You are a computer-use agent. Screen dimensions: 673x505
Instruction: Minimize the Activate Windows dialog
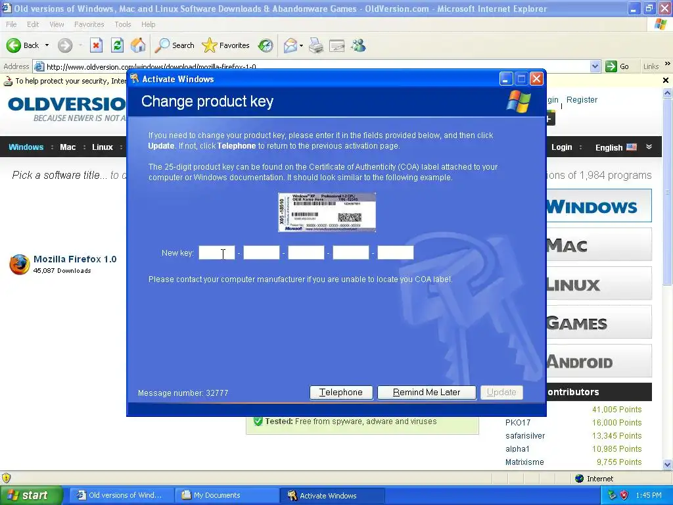pyautogui.click(x=506, y=79)
